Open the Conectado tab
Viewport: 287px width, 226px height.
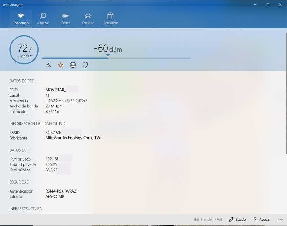(x=20, y=19)
